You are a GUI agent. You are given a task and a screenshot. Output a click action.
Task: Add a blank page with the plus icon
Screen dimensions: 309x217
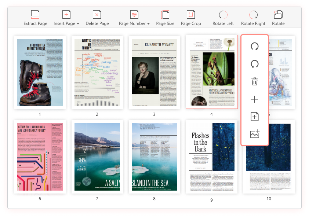254,100
